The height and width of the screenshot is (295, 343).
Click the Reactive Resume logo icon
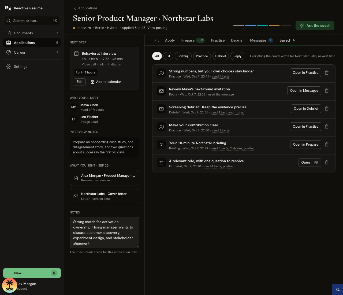8,8
